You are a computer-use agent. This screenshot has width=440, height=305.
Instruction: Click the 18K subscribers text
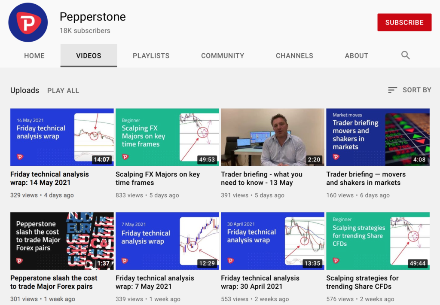(x=85, y=30)
